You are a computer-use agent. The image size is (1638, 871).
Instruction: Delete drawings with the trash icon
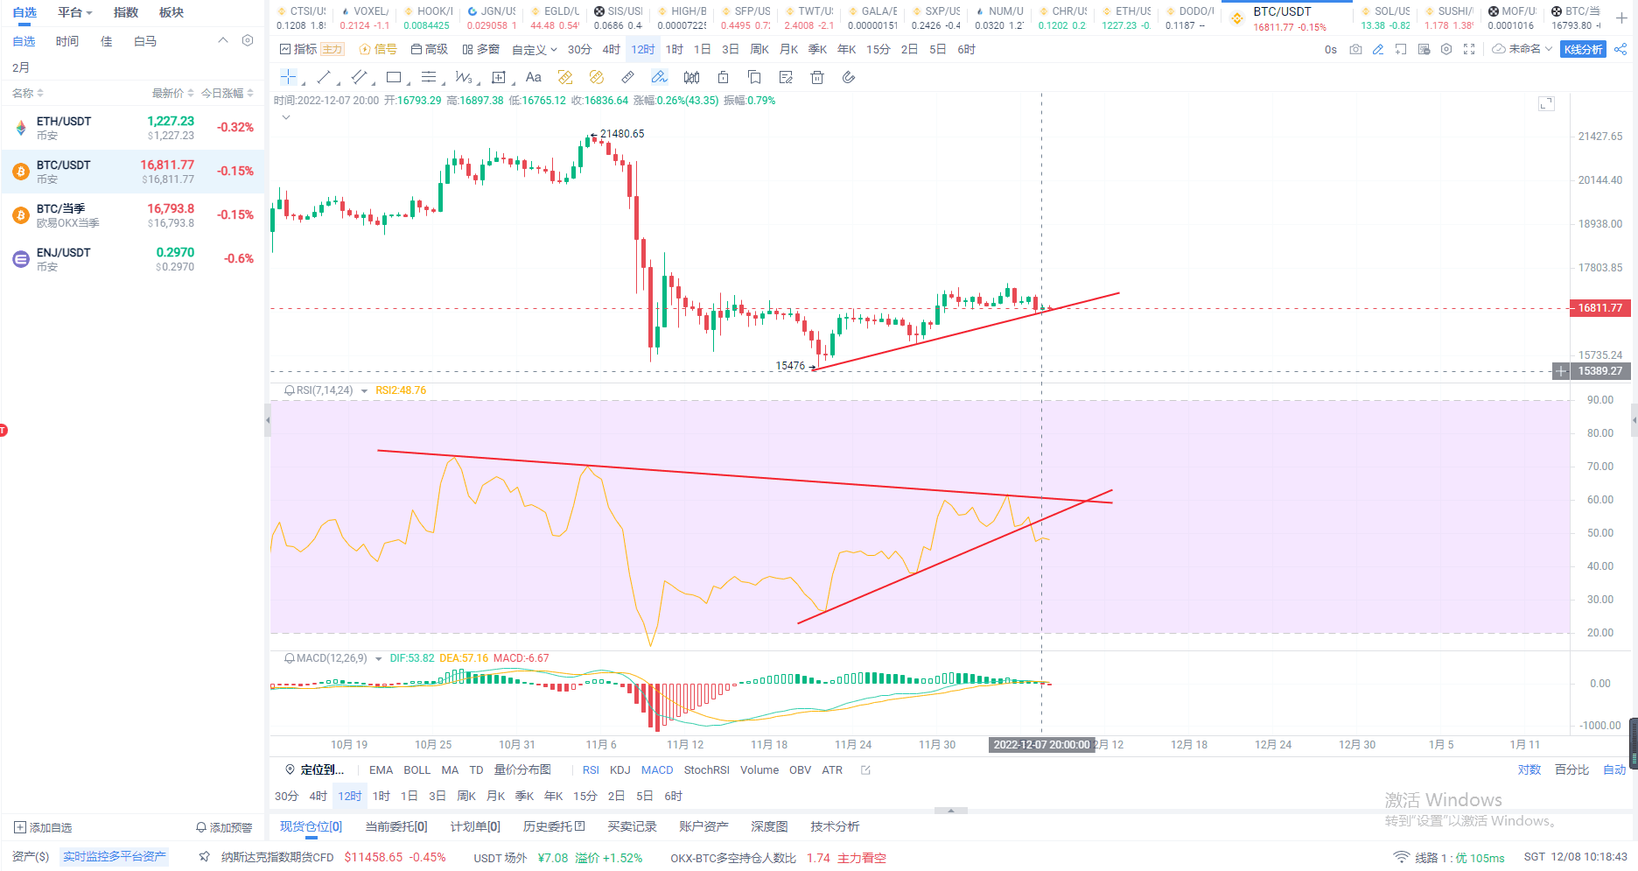pyautogui.click(x=817, y=77)
